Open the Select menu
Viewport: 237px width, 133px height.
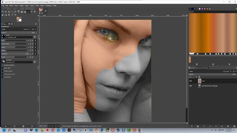(x=11, y=6)
